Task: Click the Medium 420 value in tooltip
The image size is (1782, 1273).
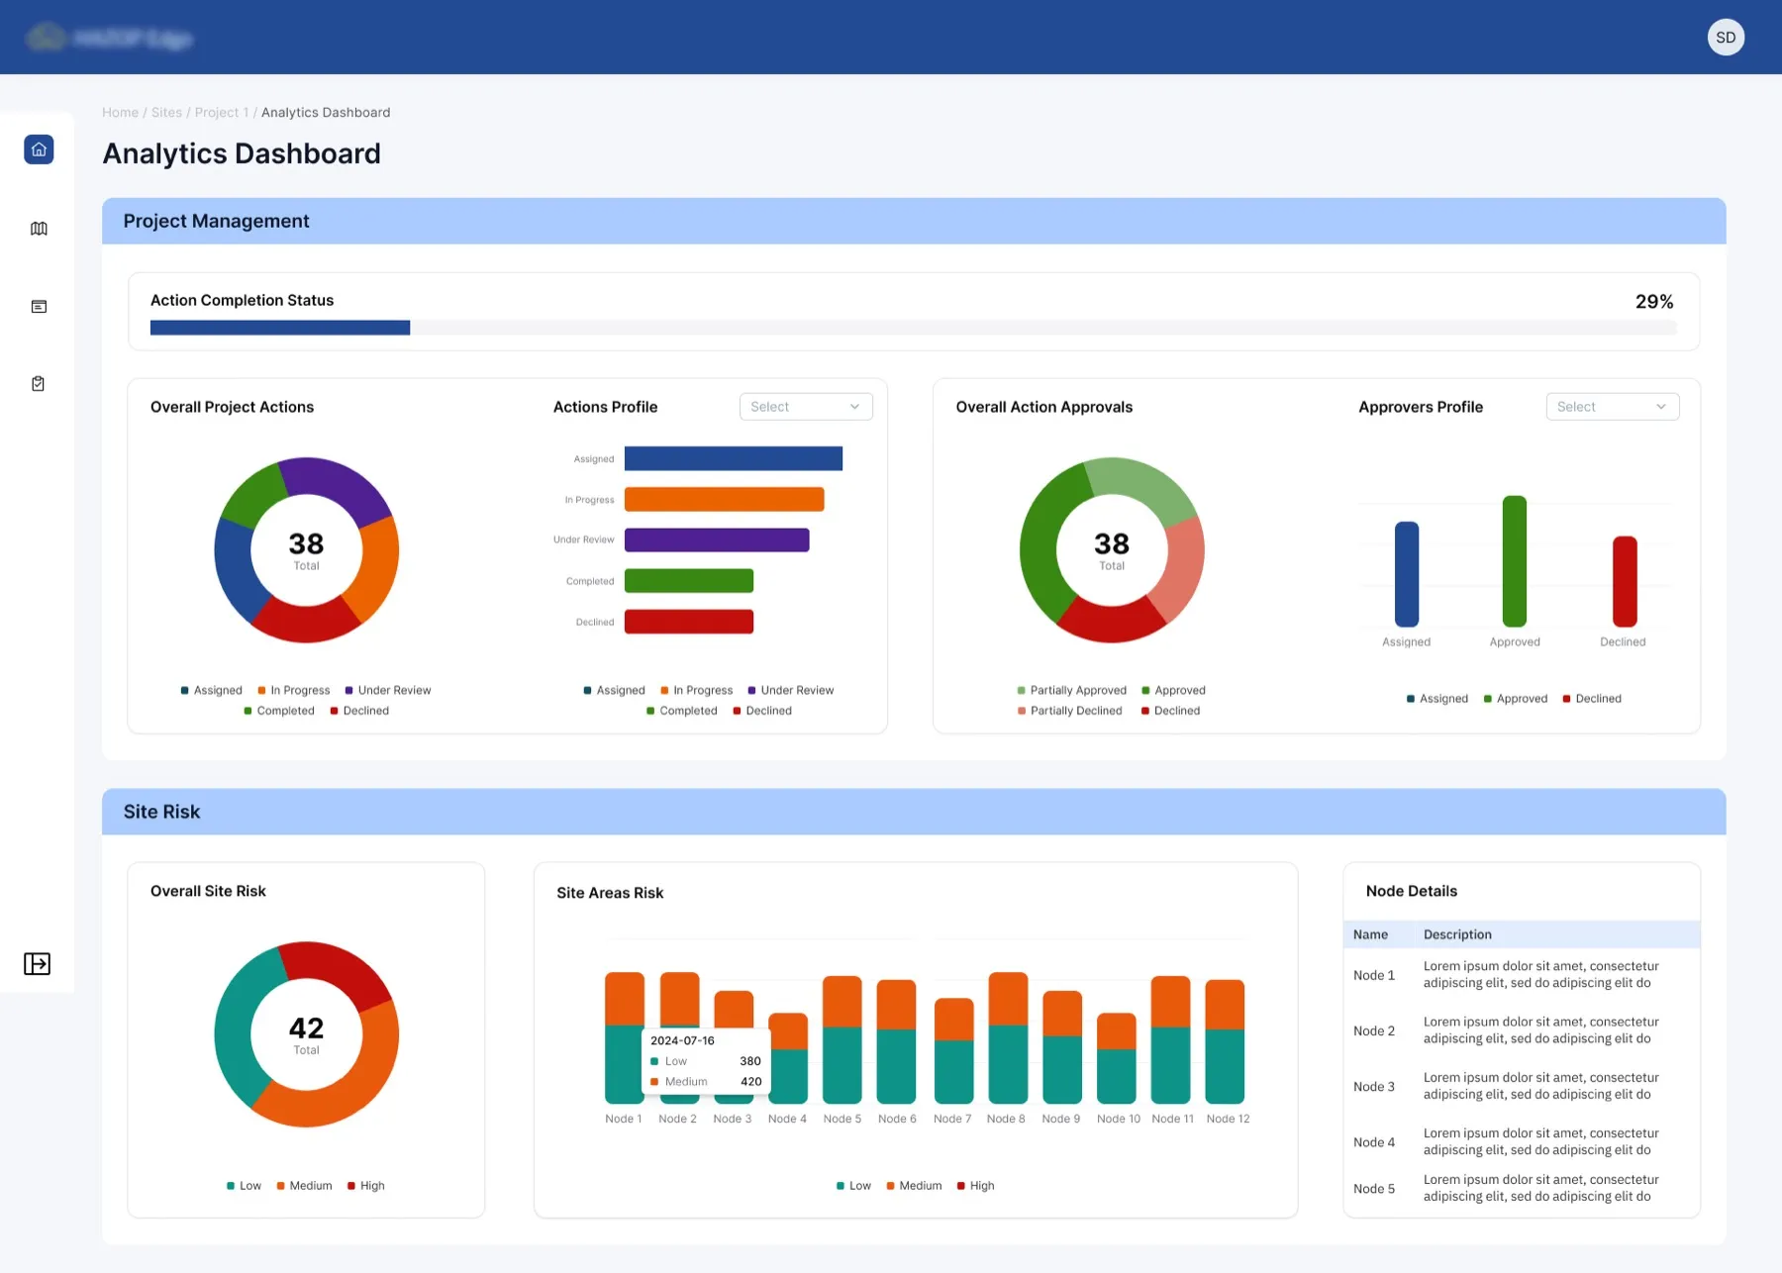Action: point(751,1082)
